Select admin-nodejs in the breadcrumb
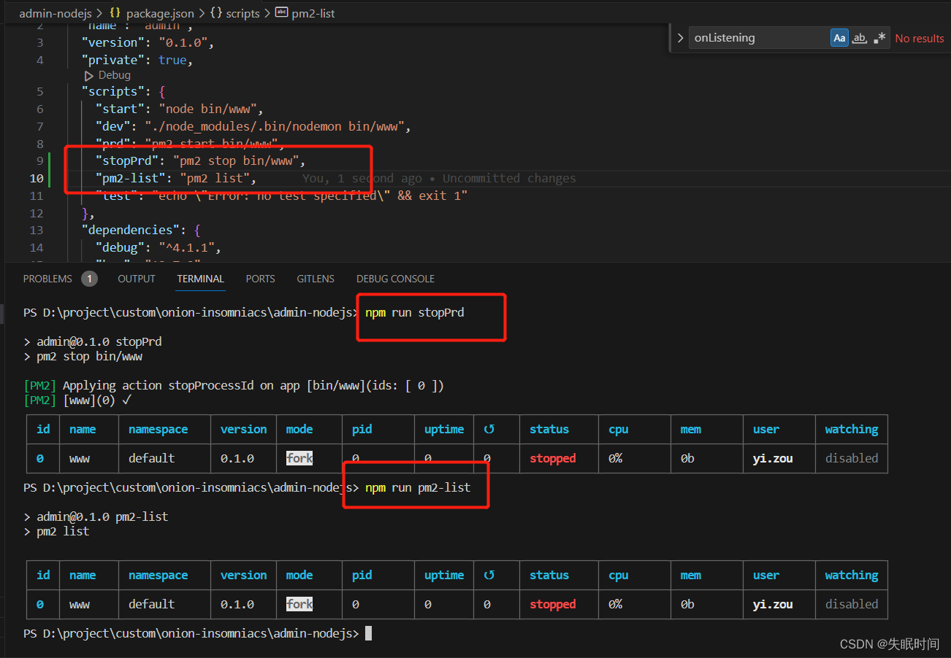The image size is (951, 658). [56, 13]
